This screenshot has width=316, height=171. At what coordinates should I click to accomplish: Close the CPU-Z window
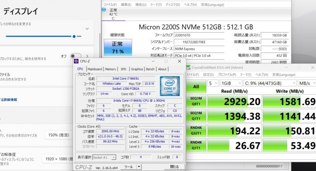(179, 61)
